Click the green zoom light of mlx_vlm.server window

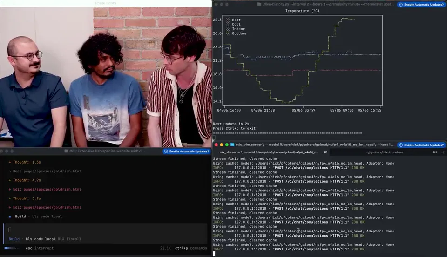click(227, 145)
